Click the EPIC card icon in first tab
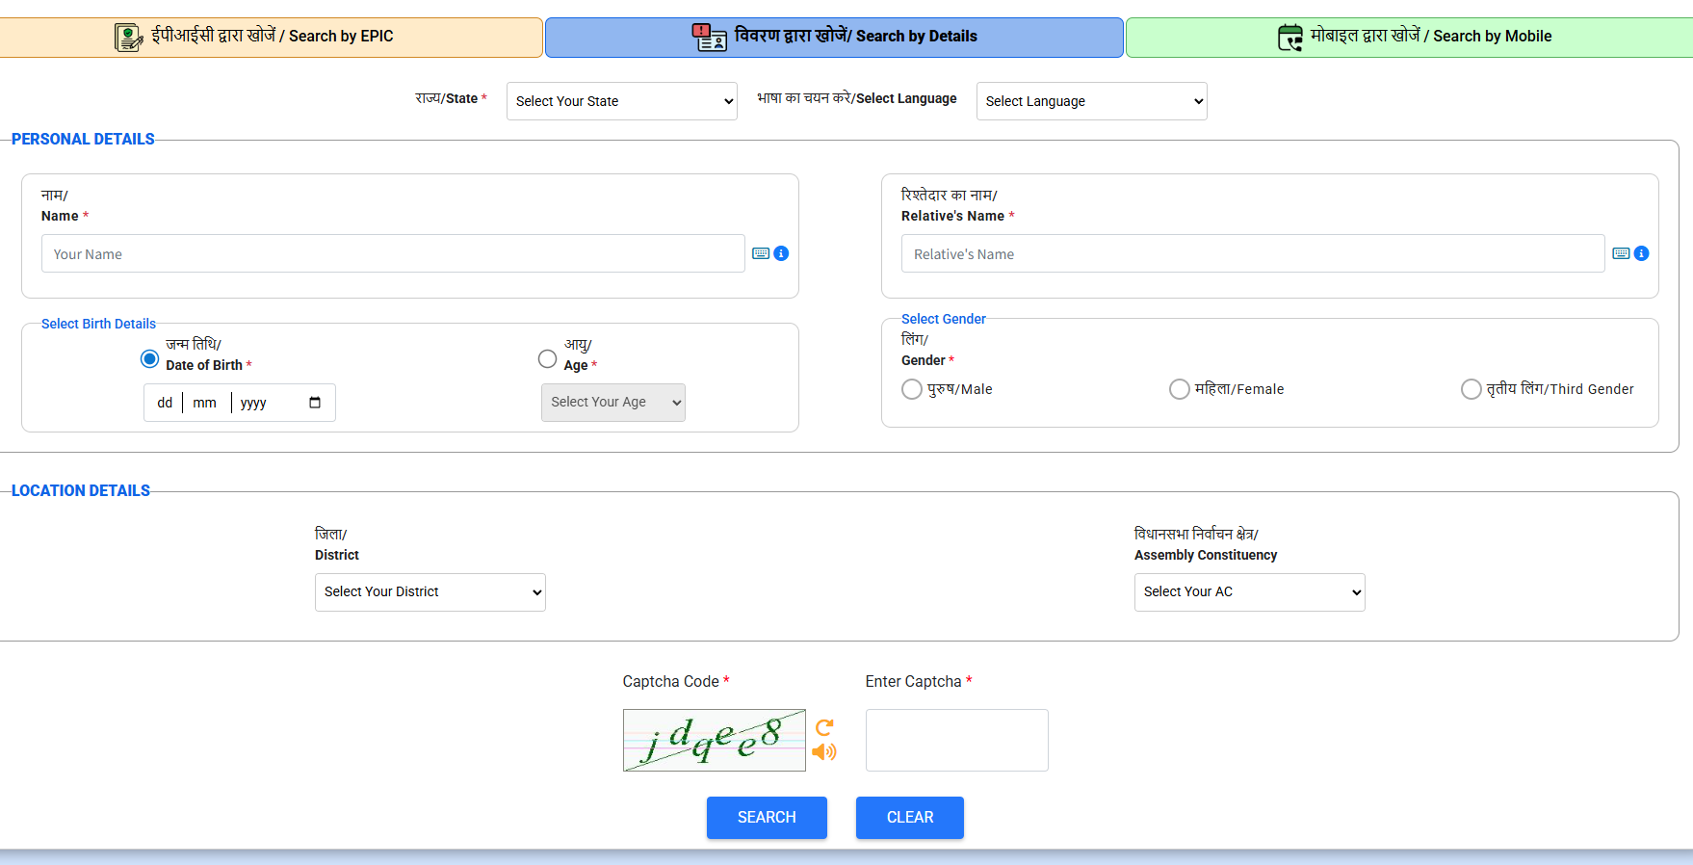This screenshot has width=1693, height=865. tap(128, 38)
